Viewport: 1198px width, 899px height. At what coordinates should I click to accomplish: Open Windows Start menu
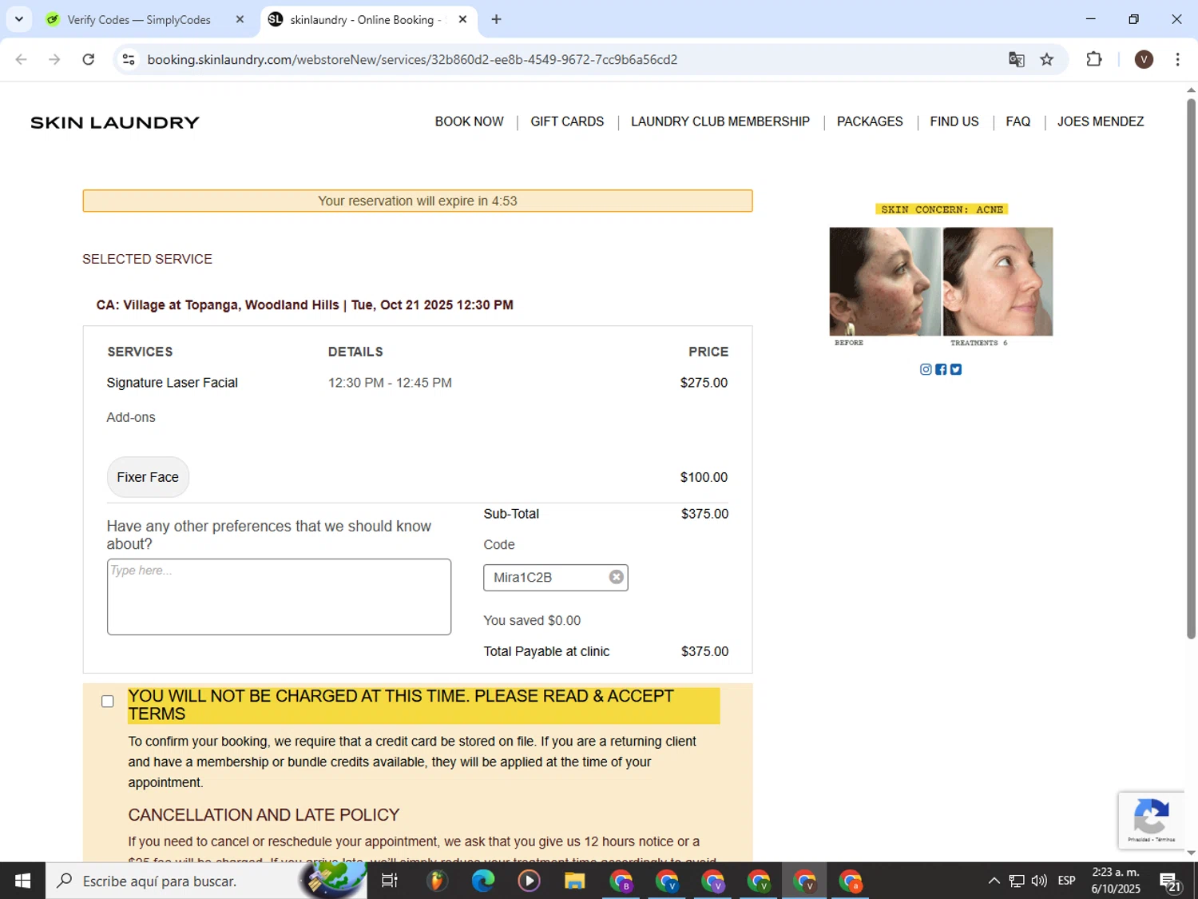tap(22, 881)
